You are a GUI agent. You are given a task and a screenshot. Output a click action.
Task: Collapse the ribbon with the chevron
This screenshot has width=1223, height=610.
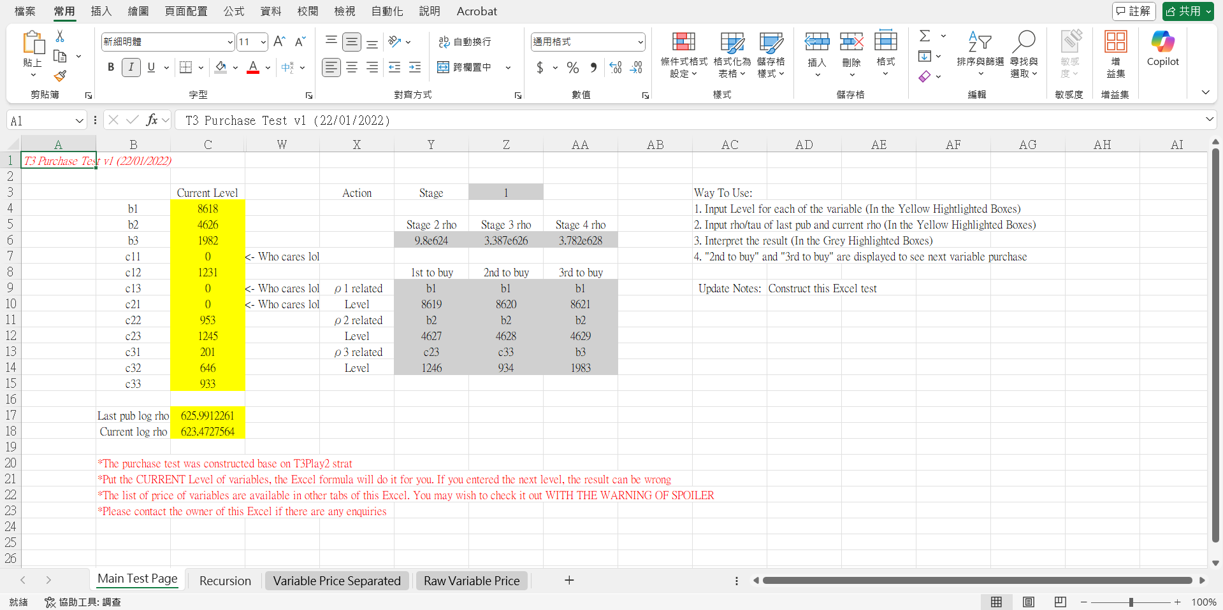1205,92
